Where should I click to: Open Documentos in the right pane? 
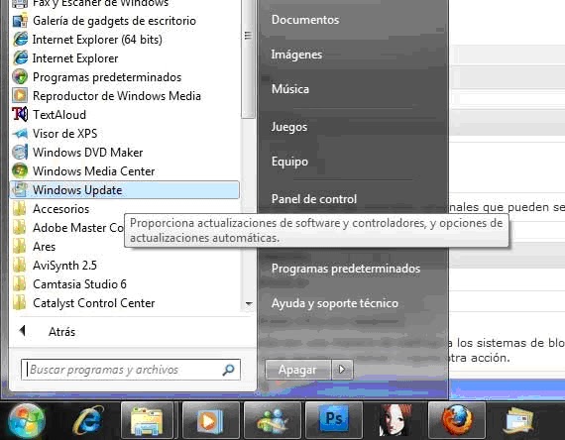pyautogui.click(x=305, y=20)
